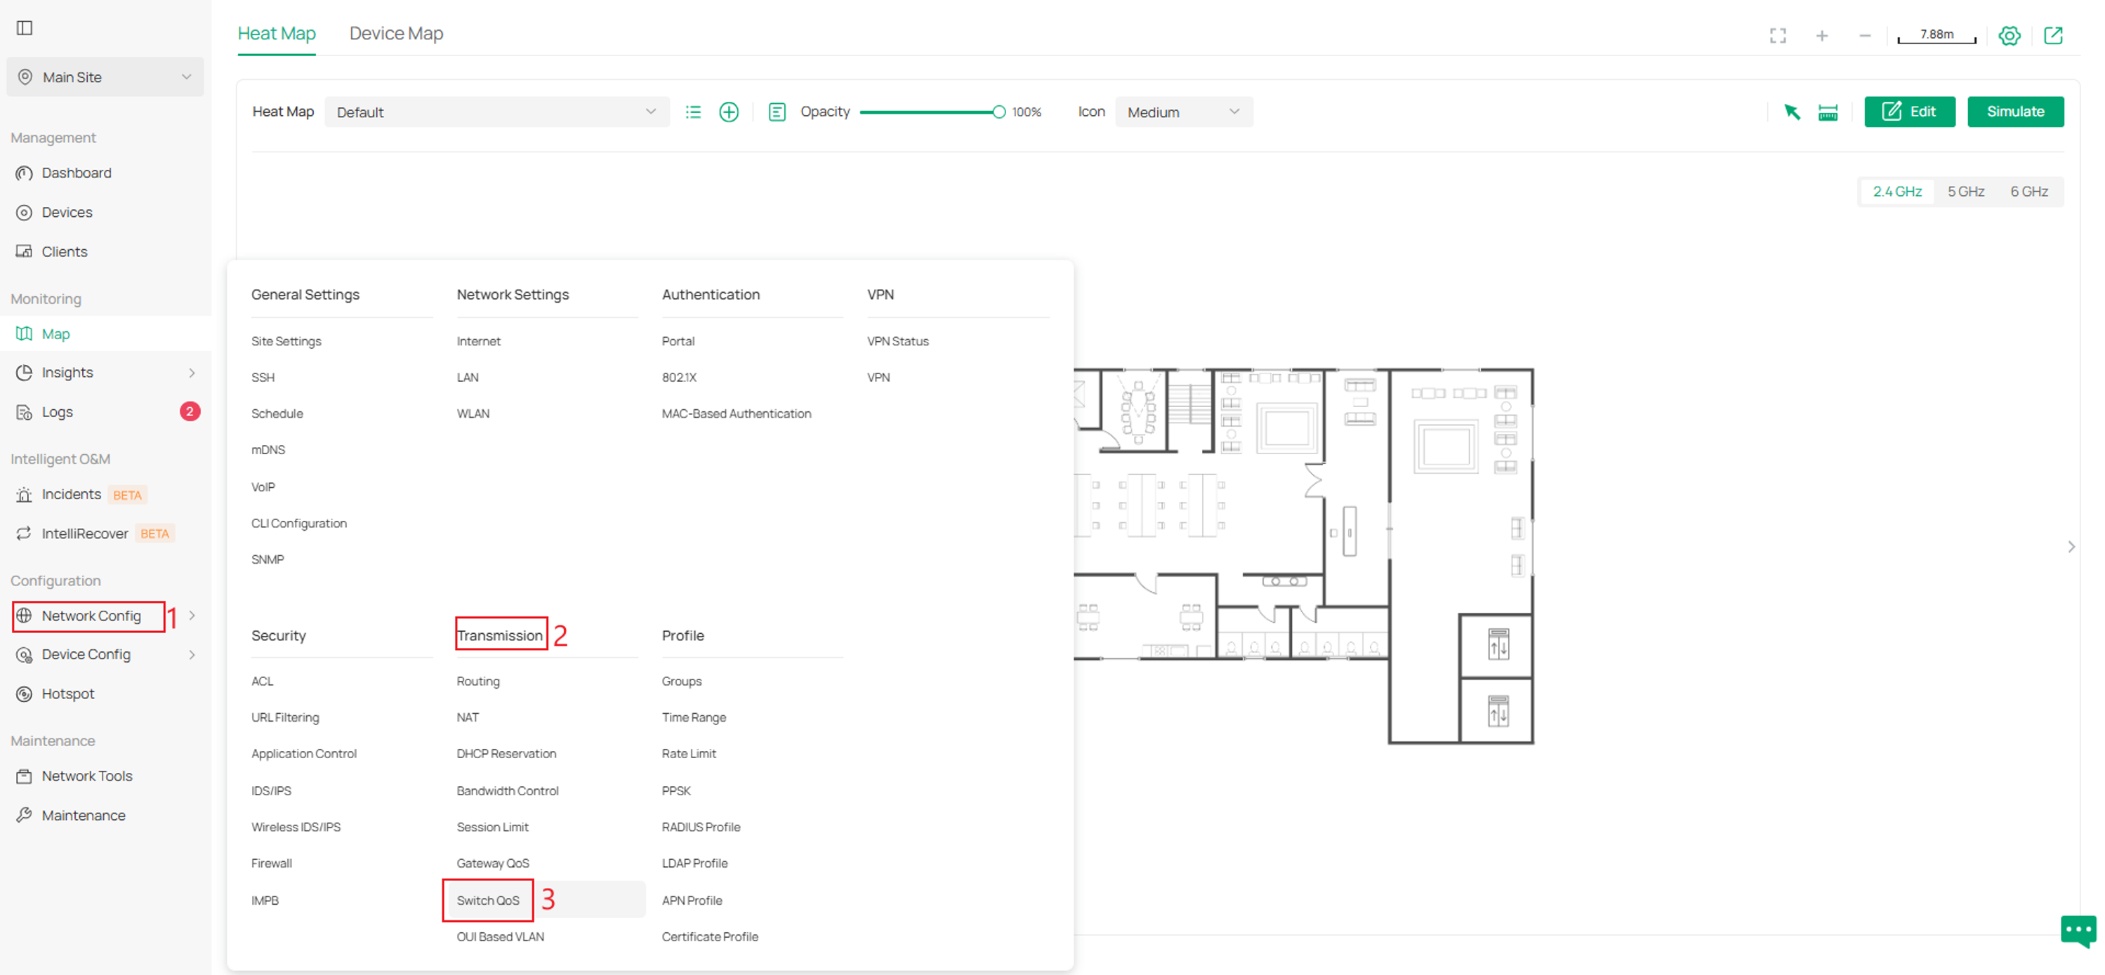Open CLI Configuration link
This screenshot has height=975, width=2105.
(x=299, y=524)
